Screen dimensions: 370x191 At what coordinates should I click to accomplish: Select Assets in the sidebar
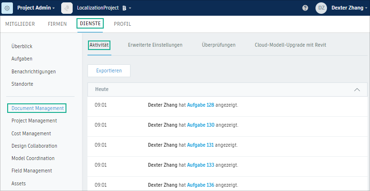point(19,183)
